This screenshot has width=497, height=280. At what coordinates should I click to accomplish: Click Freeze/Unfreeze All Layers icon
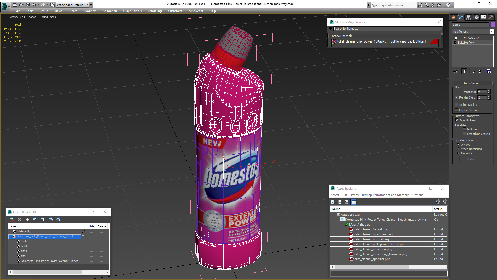[59, 219]
